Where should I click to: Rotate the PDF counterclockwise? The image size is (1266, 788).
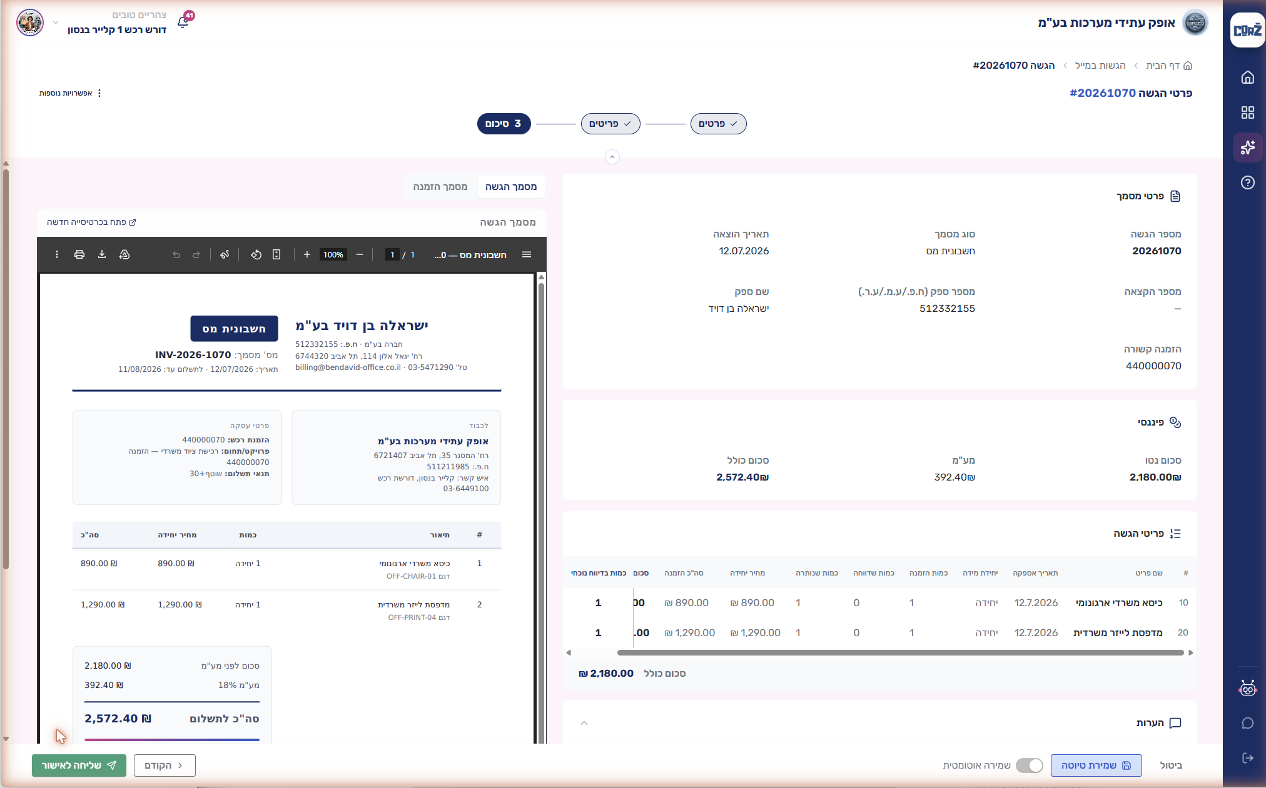(x=256, y=254)
